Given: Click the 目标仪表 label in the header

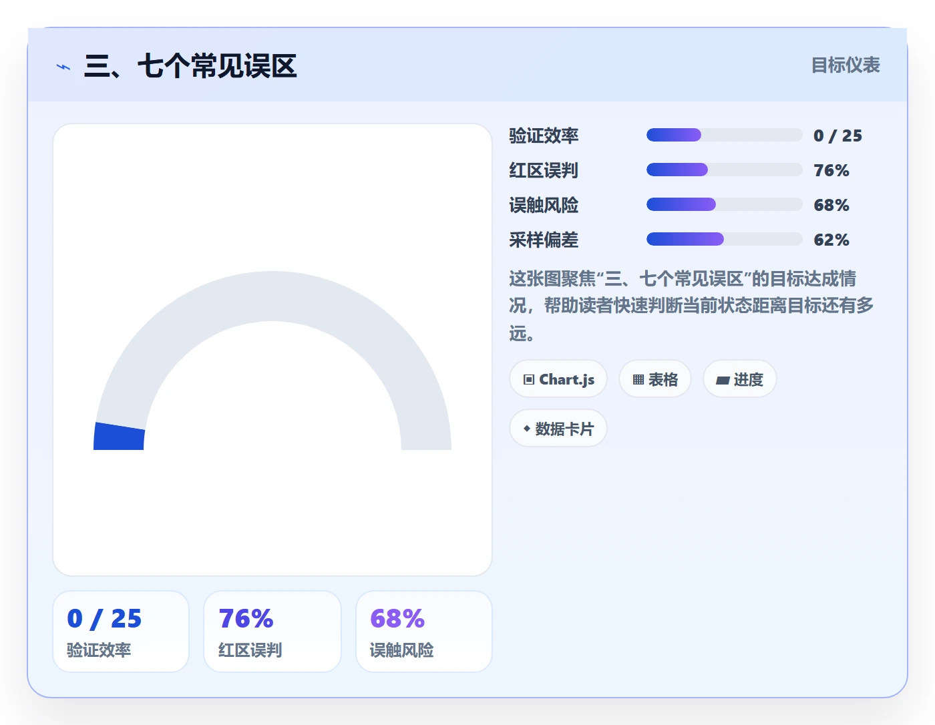Looking at the screenshot, I should pyautogui.click(x=846, y=65).
